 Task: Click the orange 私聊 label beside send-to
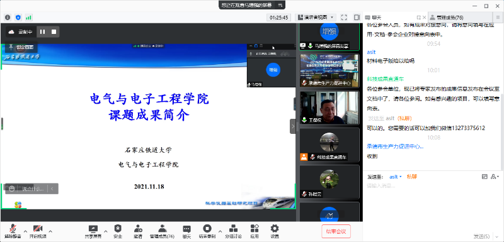coord(412,177)
